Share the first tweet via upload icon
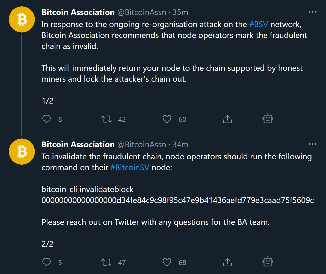This screenshot has width=326, height=274. tap(227, 119)
